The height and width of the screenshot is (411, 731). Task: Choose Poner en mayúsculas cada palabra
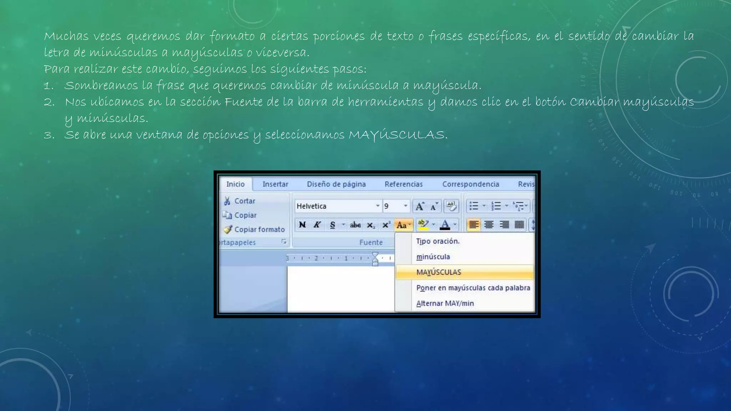pyautogui.click(x=465, y=288)
